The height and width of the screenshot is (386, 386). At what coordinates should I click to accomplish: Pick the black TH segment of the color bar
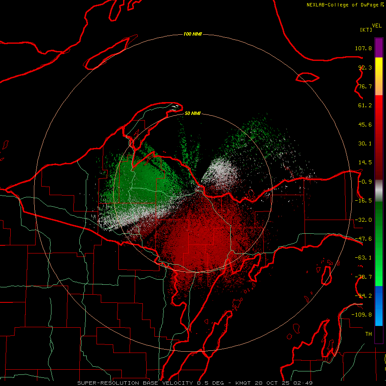[379, 334]
